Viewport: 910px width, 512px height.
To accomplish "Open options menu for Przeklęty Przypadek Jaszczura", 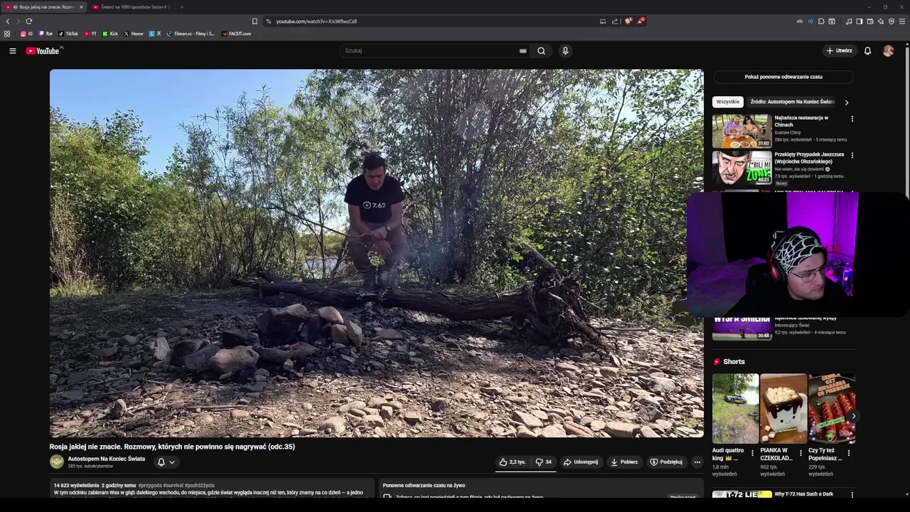I will [x=852, y=155].
